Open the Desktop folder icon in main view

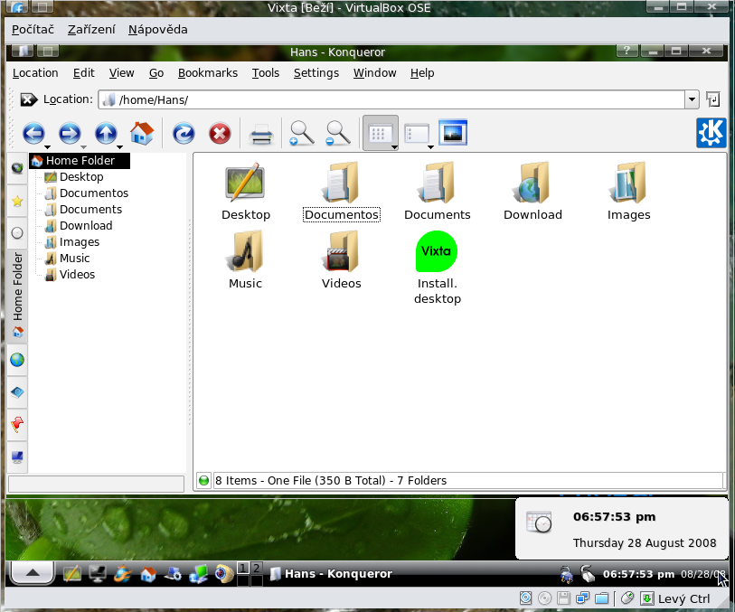[246, 191]
